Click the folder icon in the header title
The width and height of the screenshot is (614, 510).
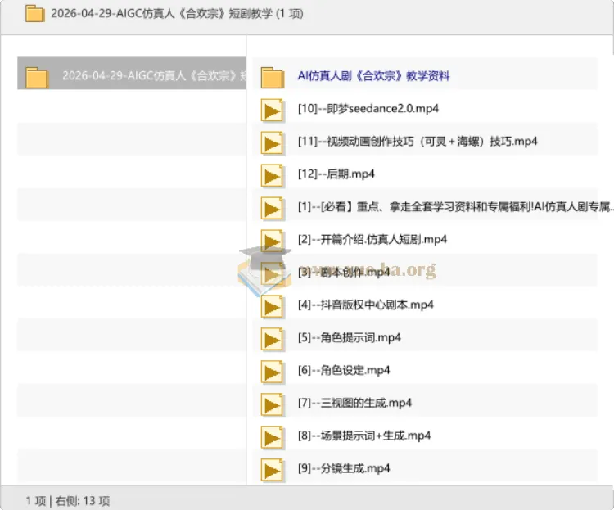pos(35,13)
